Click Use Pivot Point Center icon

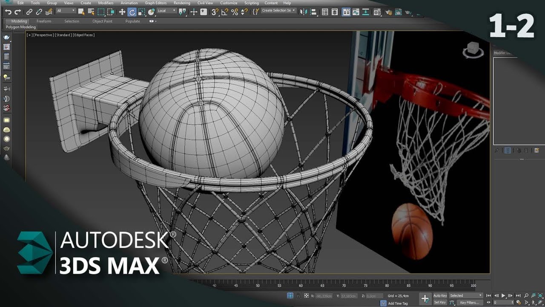[x=182, y=12]
